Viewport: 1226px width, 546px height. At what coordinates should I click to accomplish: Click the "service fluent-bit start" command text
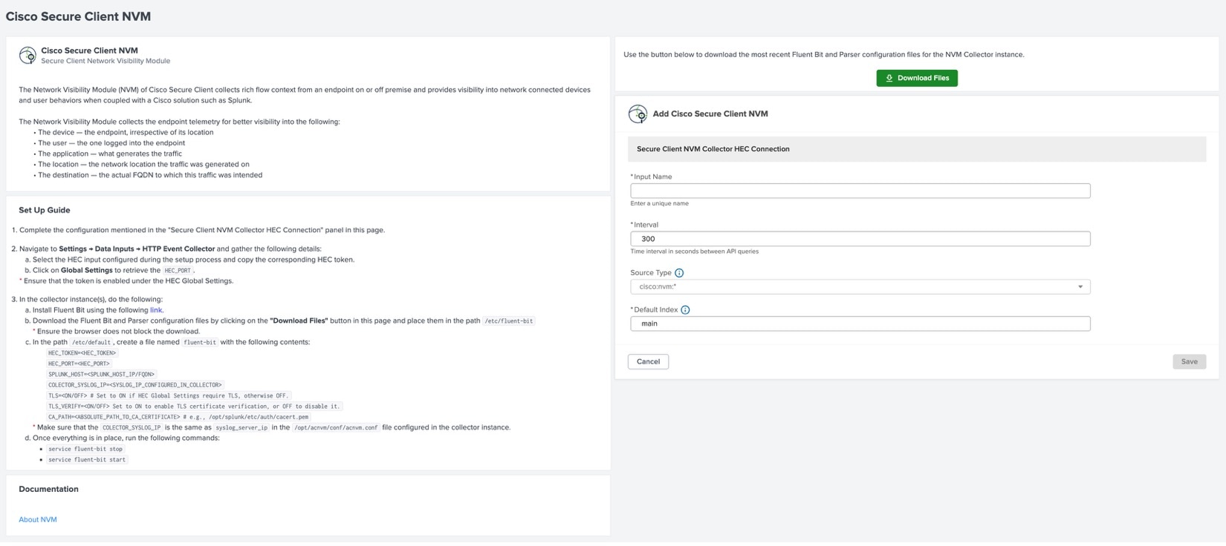pyautogui.click(x=87, y=460)
